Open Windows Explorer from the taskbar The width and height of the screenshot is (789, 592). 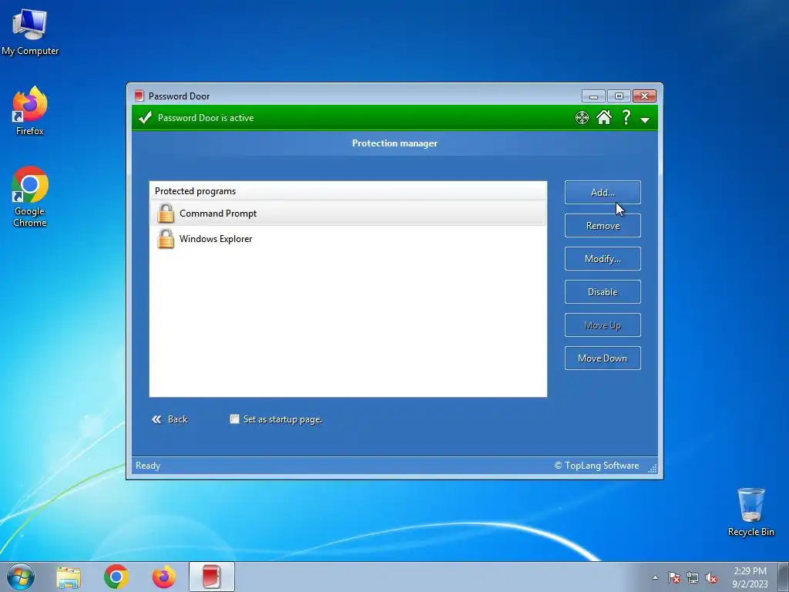[69, 577]
